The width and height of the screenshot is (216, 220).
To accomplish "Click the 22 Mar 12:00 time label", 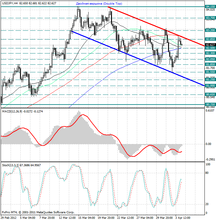I will [x=125, y=218].
